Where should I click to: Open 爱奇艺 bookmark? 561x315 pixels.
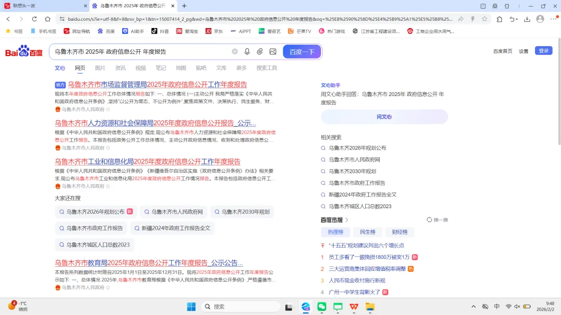[270, 31]
